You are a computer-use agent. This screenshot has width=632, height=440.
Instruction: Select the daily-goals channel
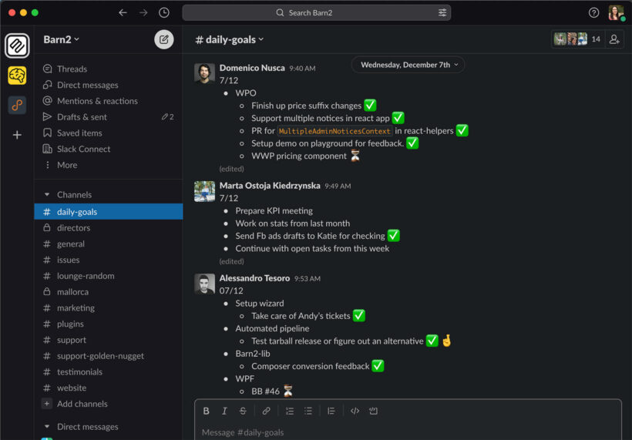pos(108,212)
